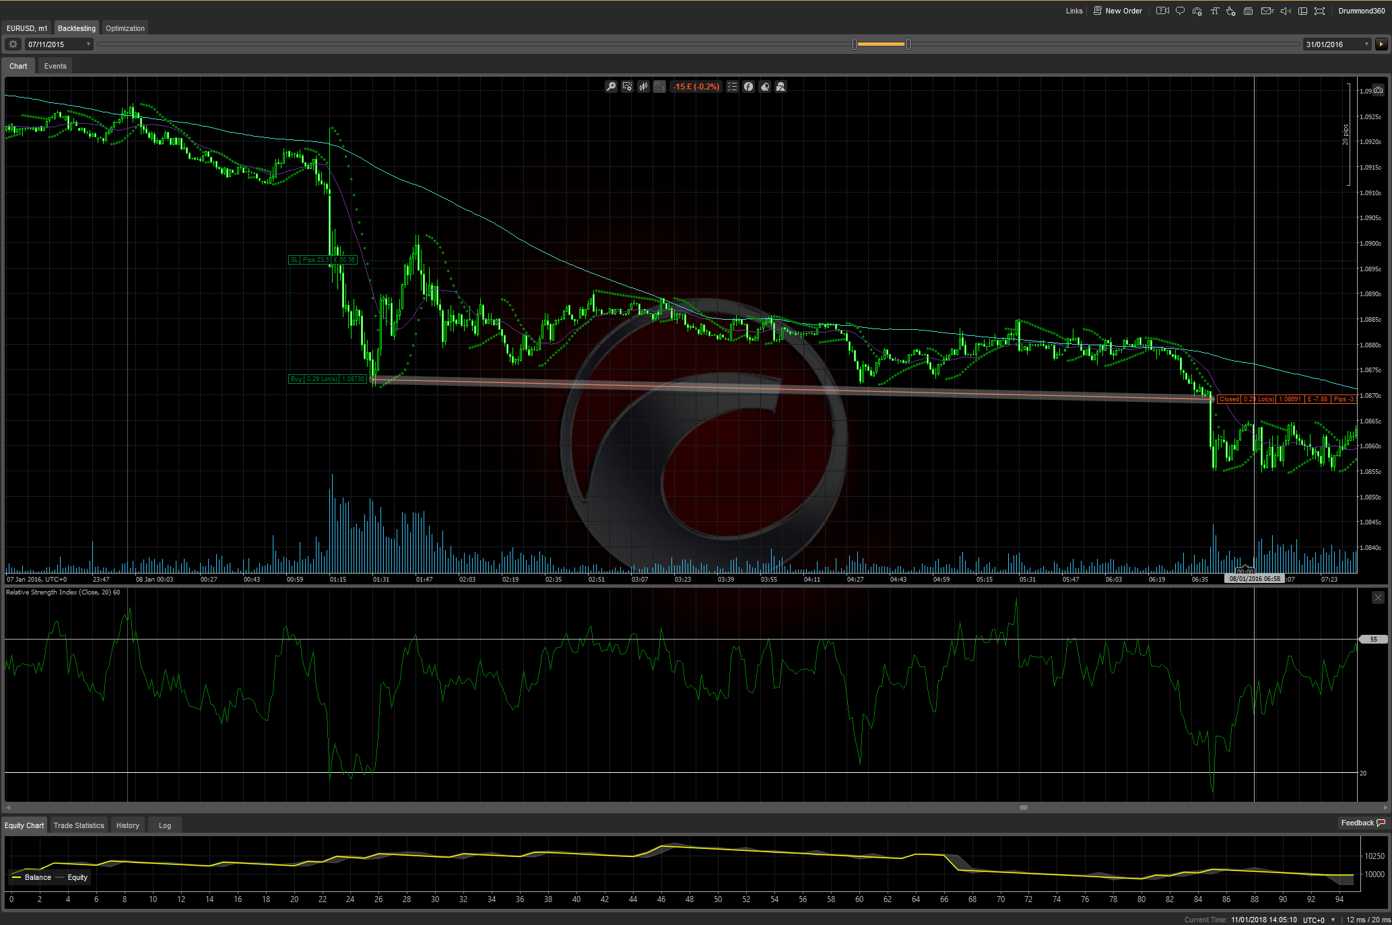Image resolution: width=1392 pixels, height=925 pixels.
Task: Take a chartshot with camera icon
Action: point(1379,90)
